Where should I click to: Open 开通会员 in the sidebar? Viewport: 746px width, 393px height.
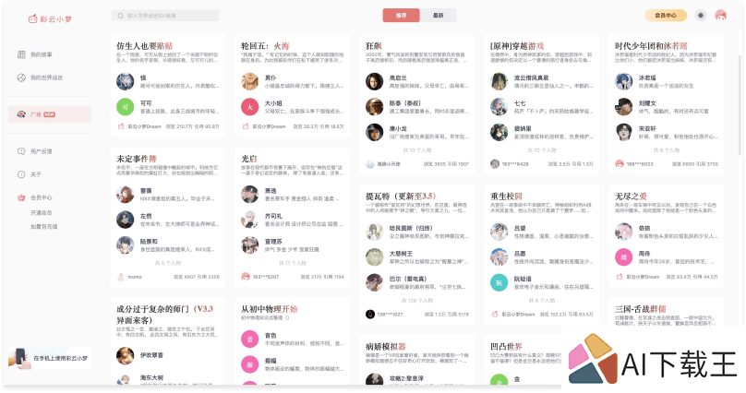click(42, 212)
